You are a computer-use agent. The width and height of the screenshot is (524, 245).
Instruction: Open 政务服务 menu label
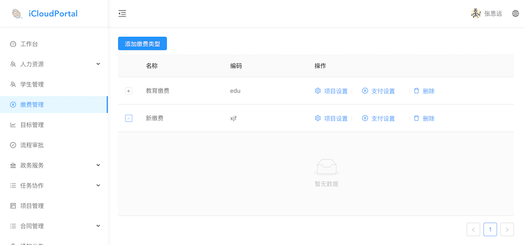point(32,165)
